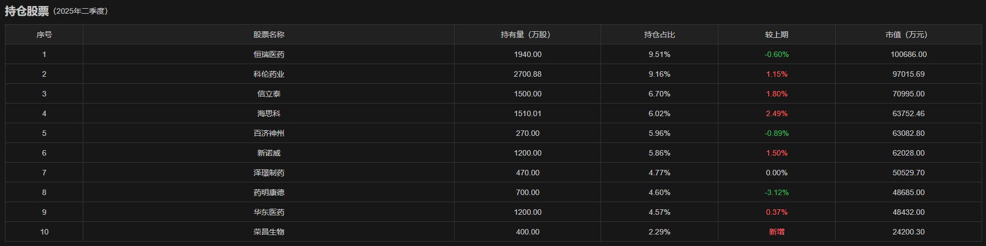Click the 百济神州 stock name
Viewport: 986px width, 246px height.
(x=269, y=133)
